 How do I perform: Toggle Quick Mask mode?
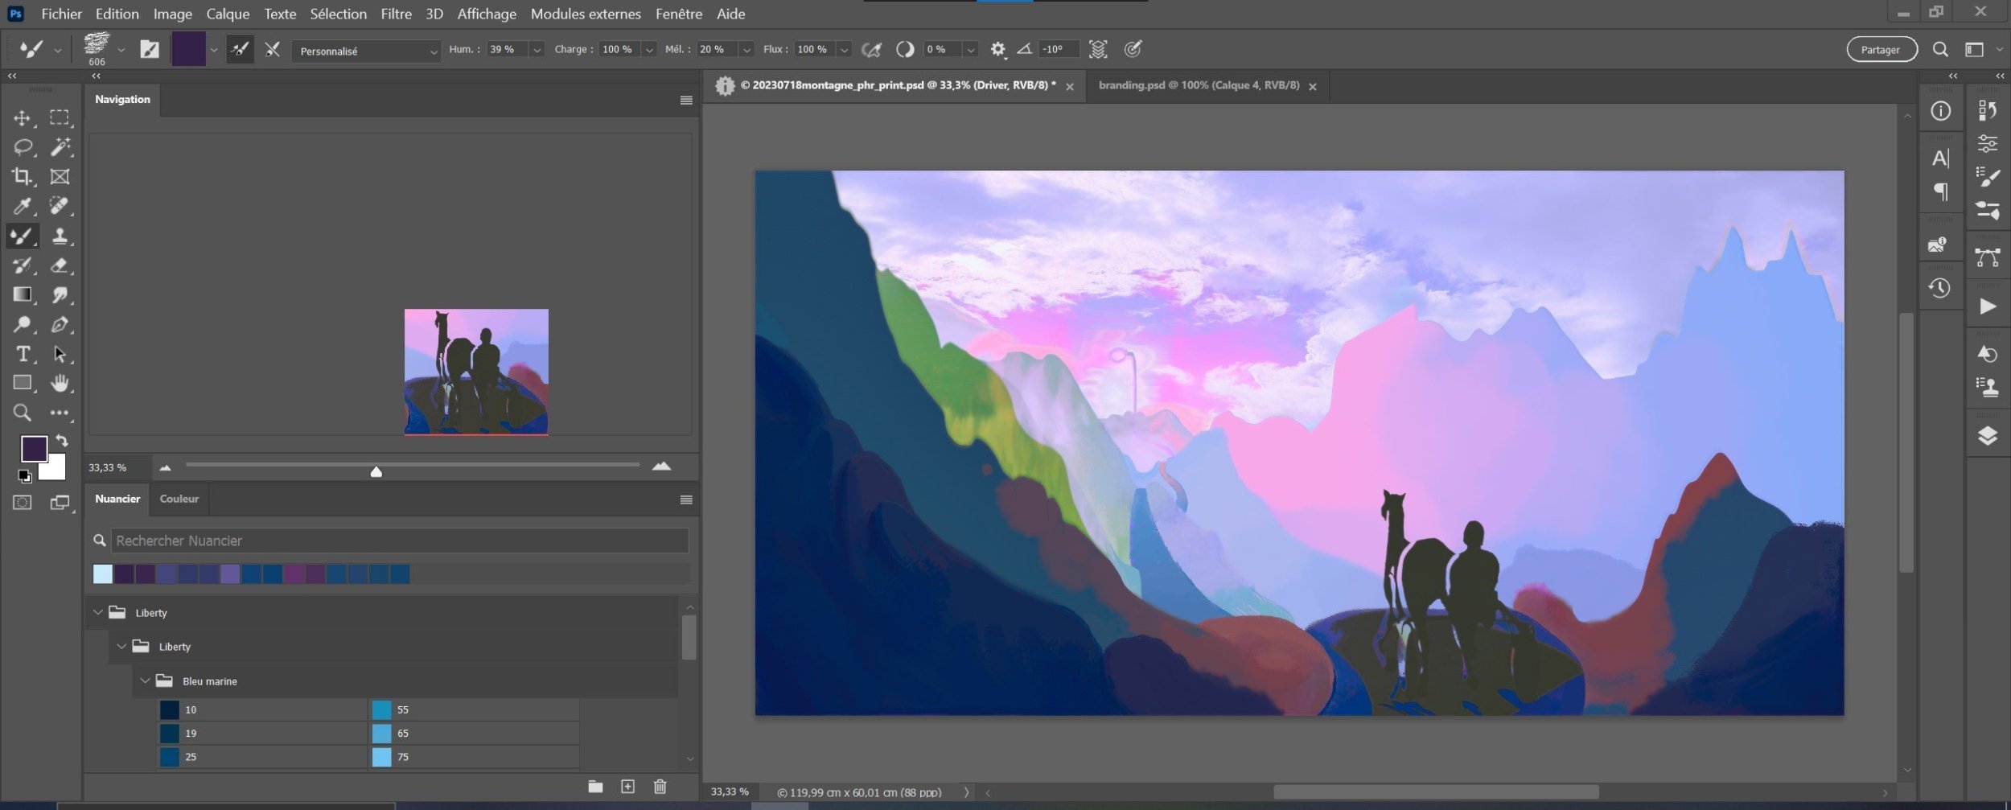[22, 503]
